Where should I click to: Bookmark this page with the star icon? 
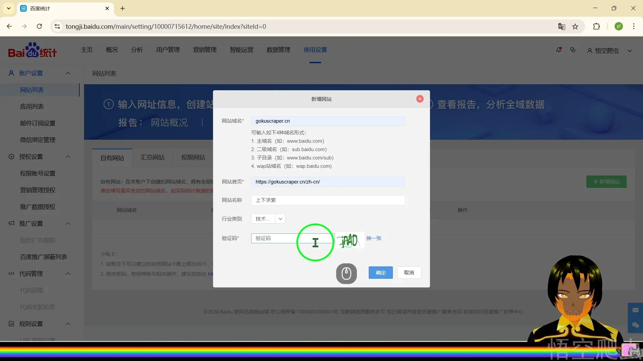click(x=575, y=27)
